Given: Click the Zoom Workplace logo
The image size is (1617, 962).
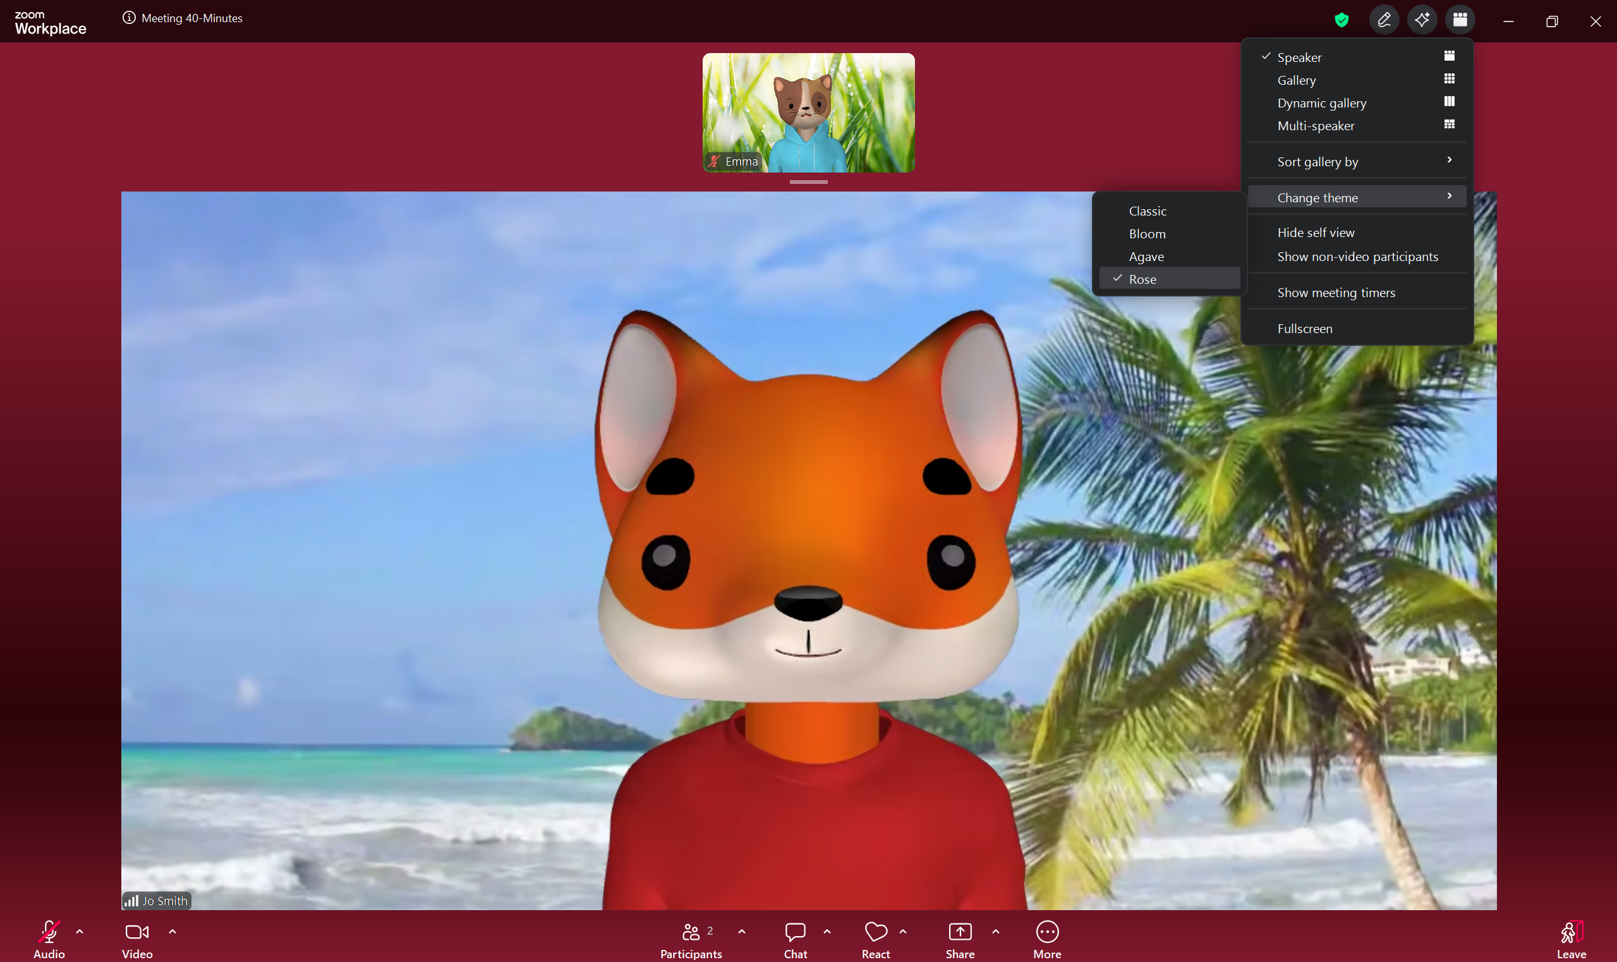Looking at the screenshot, I should [x=51, y=23].
